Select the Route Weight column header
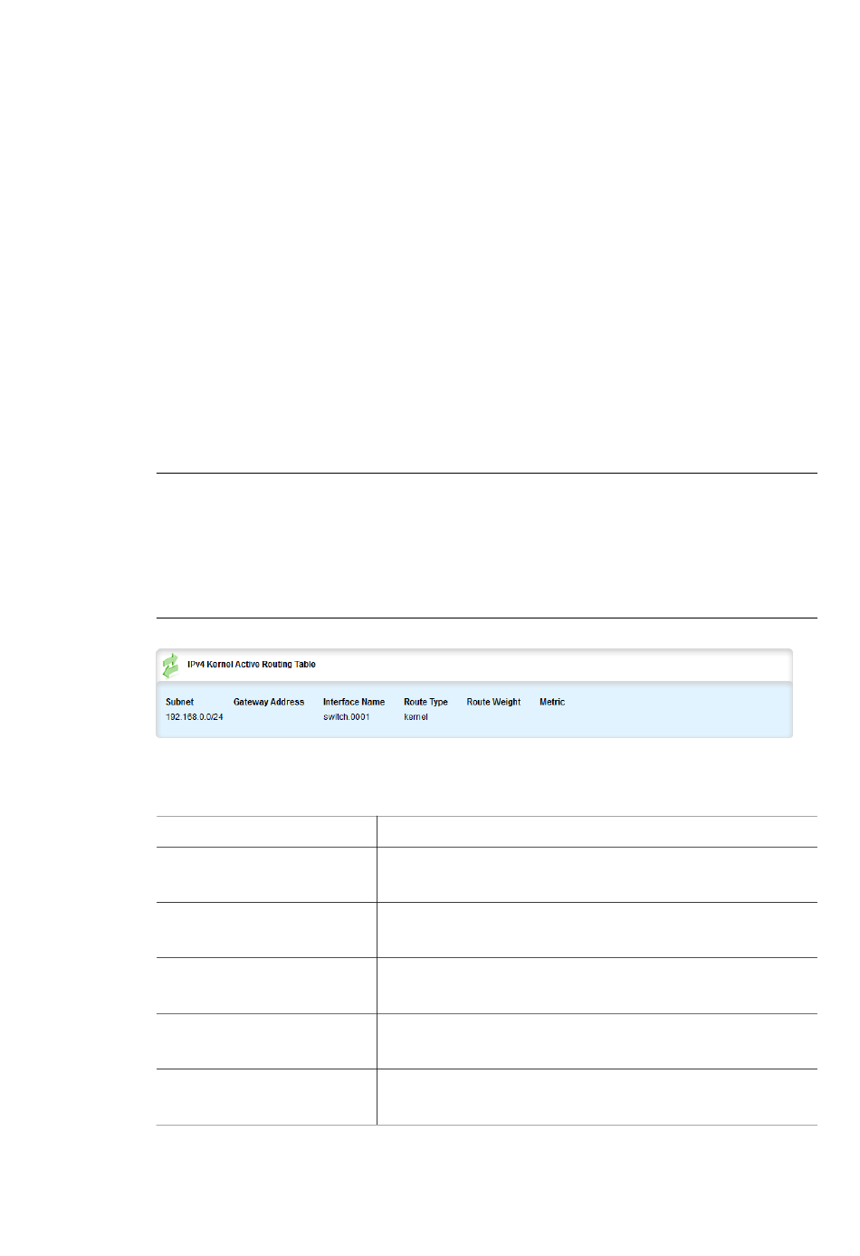The height and width of the screenshot is (1256, 860). tap(493, 702)
